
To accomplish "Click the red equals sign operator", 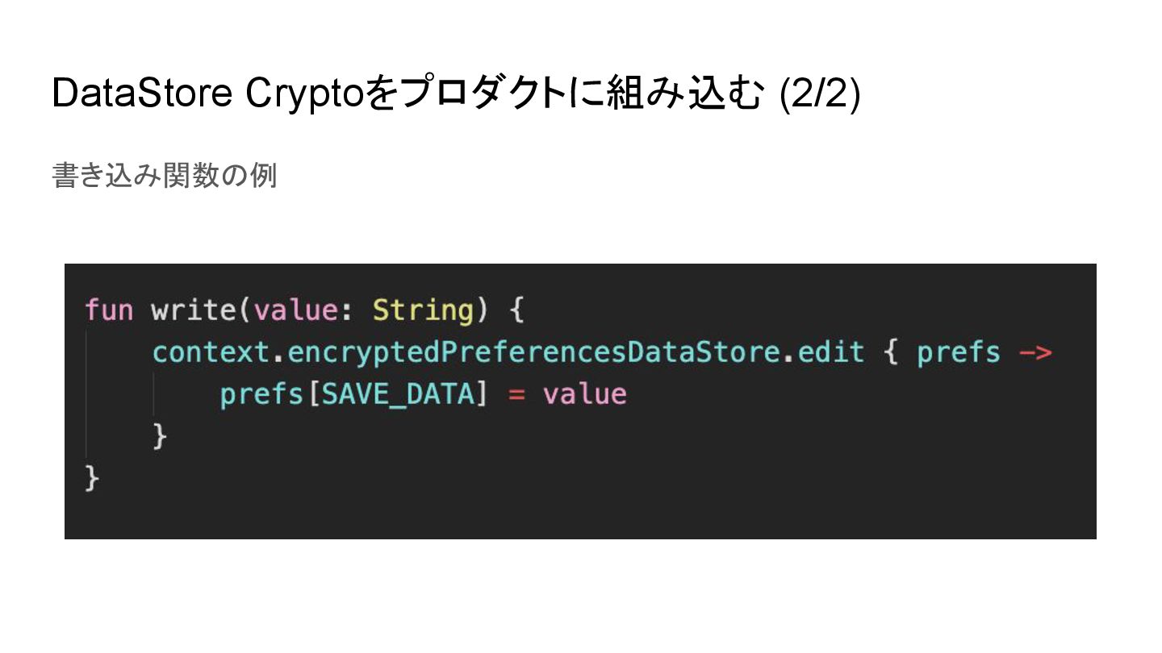I will coord(516,394).
